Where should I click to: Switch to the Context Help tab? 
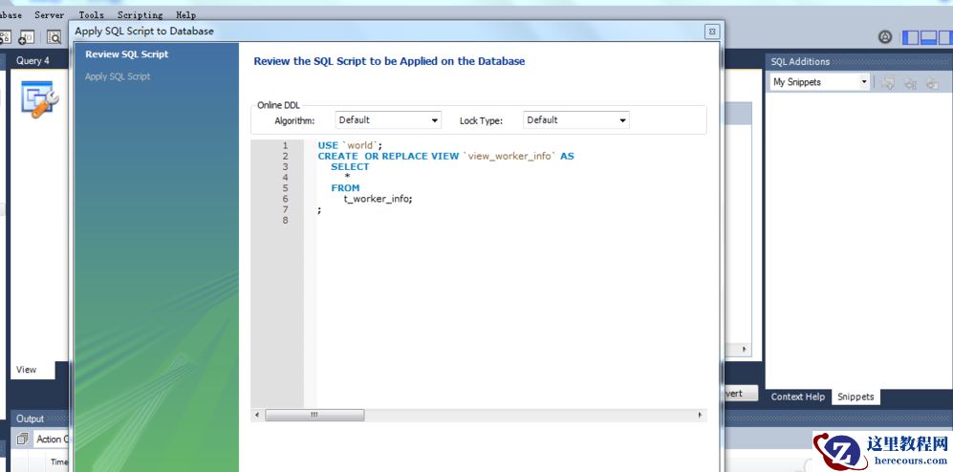tap(797, 397)
